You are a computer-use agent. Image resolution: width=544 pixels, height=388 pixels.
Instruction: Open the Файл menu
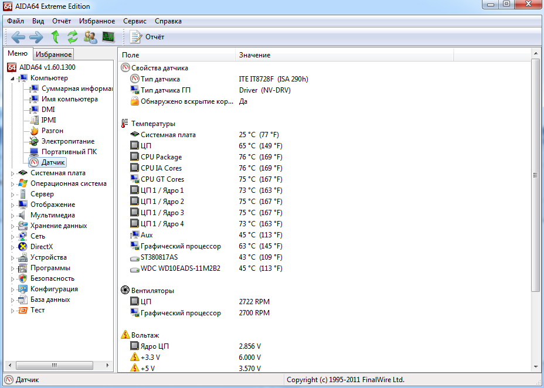tap(15, 21)
